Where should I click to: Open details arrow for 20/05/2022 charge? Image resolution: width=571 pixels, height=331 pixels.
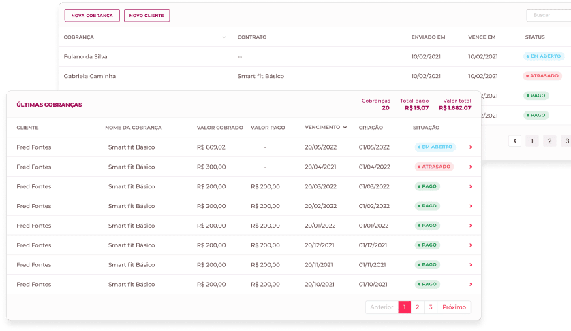tap(470, 147)
